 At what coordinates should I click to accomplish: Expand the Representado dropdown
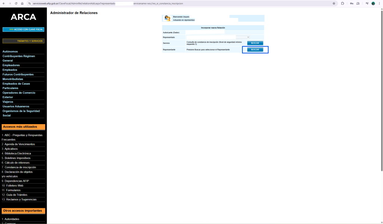coord(248,37)
